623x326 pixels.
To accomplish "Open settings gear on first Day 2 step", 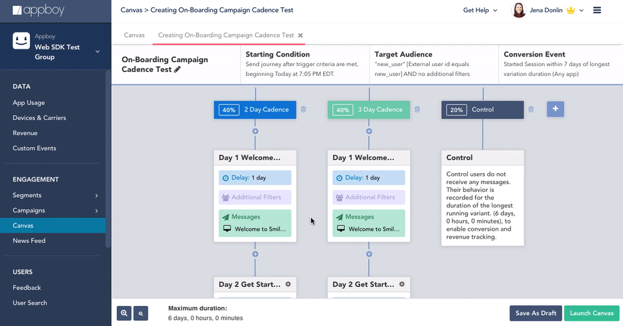I will (x=288, y=284).
